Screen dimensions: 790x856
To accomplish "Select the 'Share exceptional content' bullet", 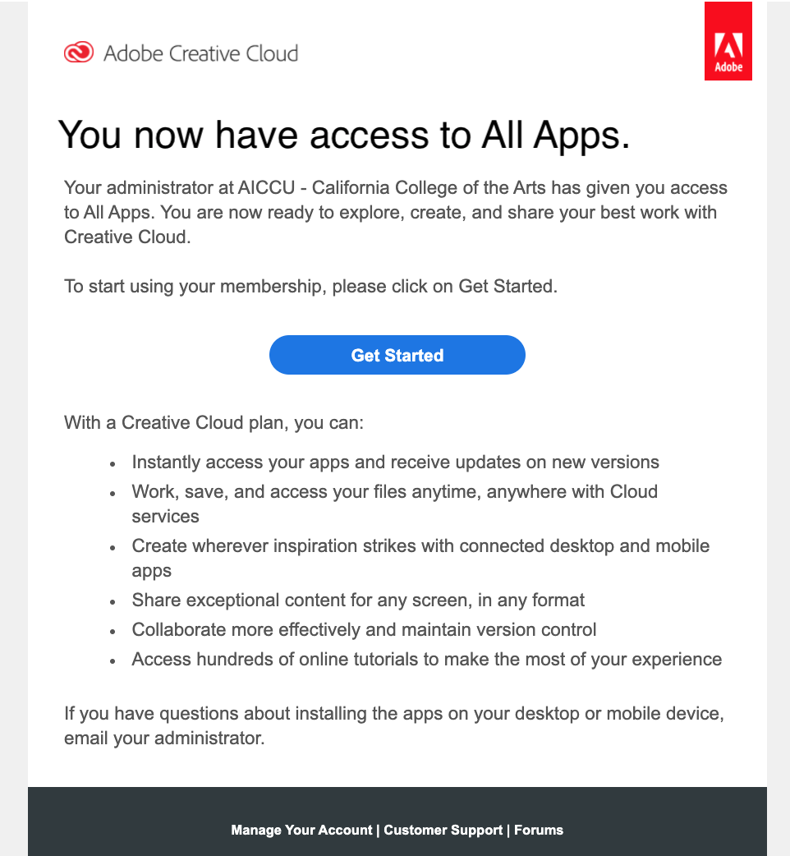I will [x=358, y=600].
